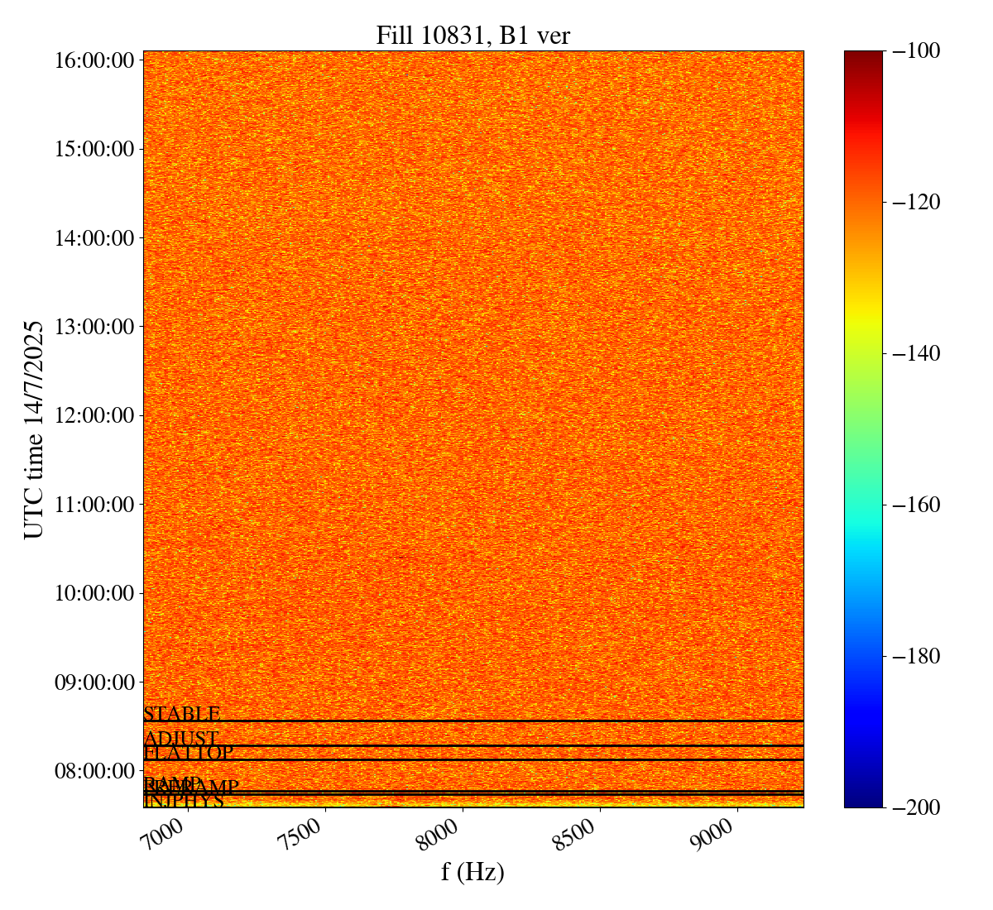Click the 09:00:00 time tick label
993x910 pixels.
[94, 682]
